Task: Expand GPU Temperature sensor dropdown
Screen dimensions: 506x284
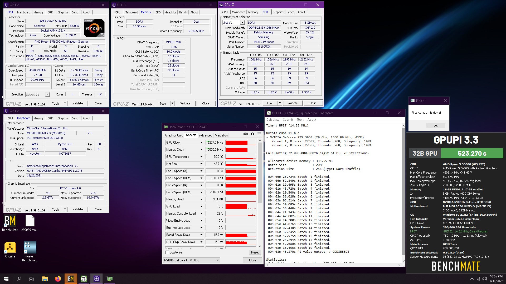Action: click(201, 157)
